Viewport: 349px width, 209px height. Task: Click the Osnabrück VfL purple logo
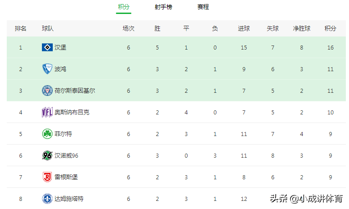click(x=47, y=112)
